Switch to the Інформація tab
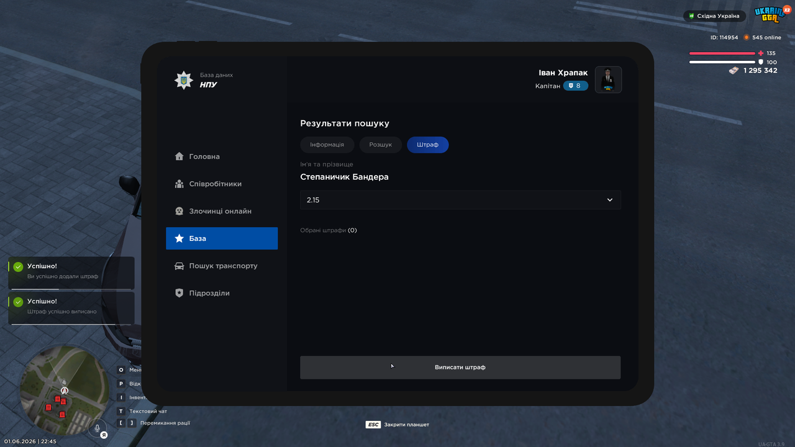The width and height of the screenshot is (795, 447). coord(327,145)
